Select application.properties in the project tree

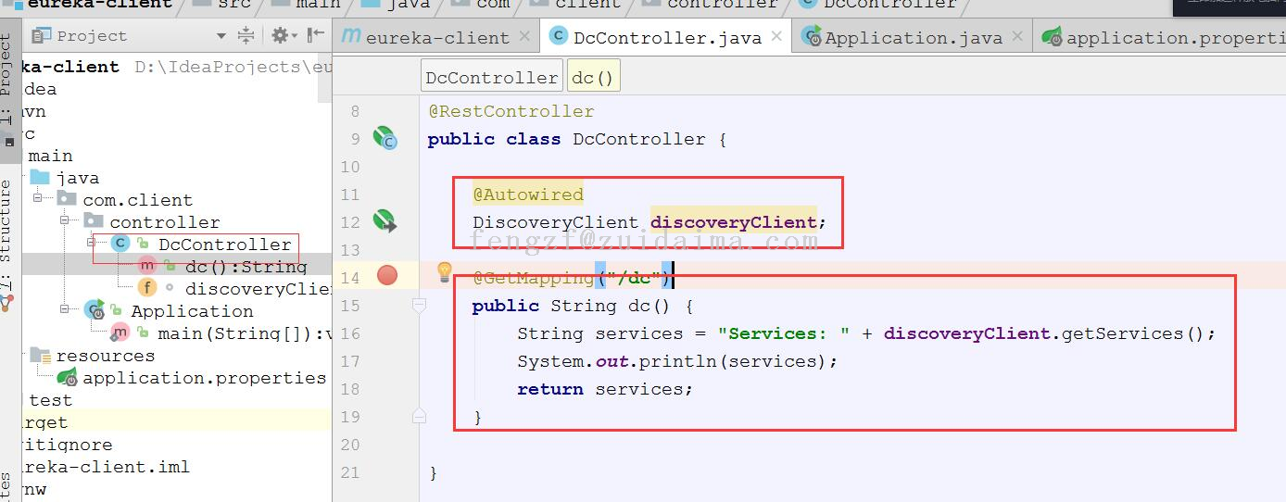coord(204,378)
